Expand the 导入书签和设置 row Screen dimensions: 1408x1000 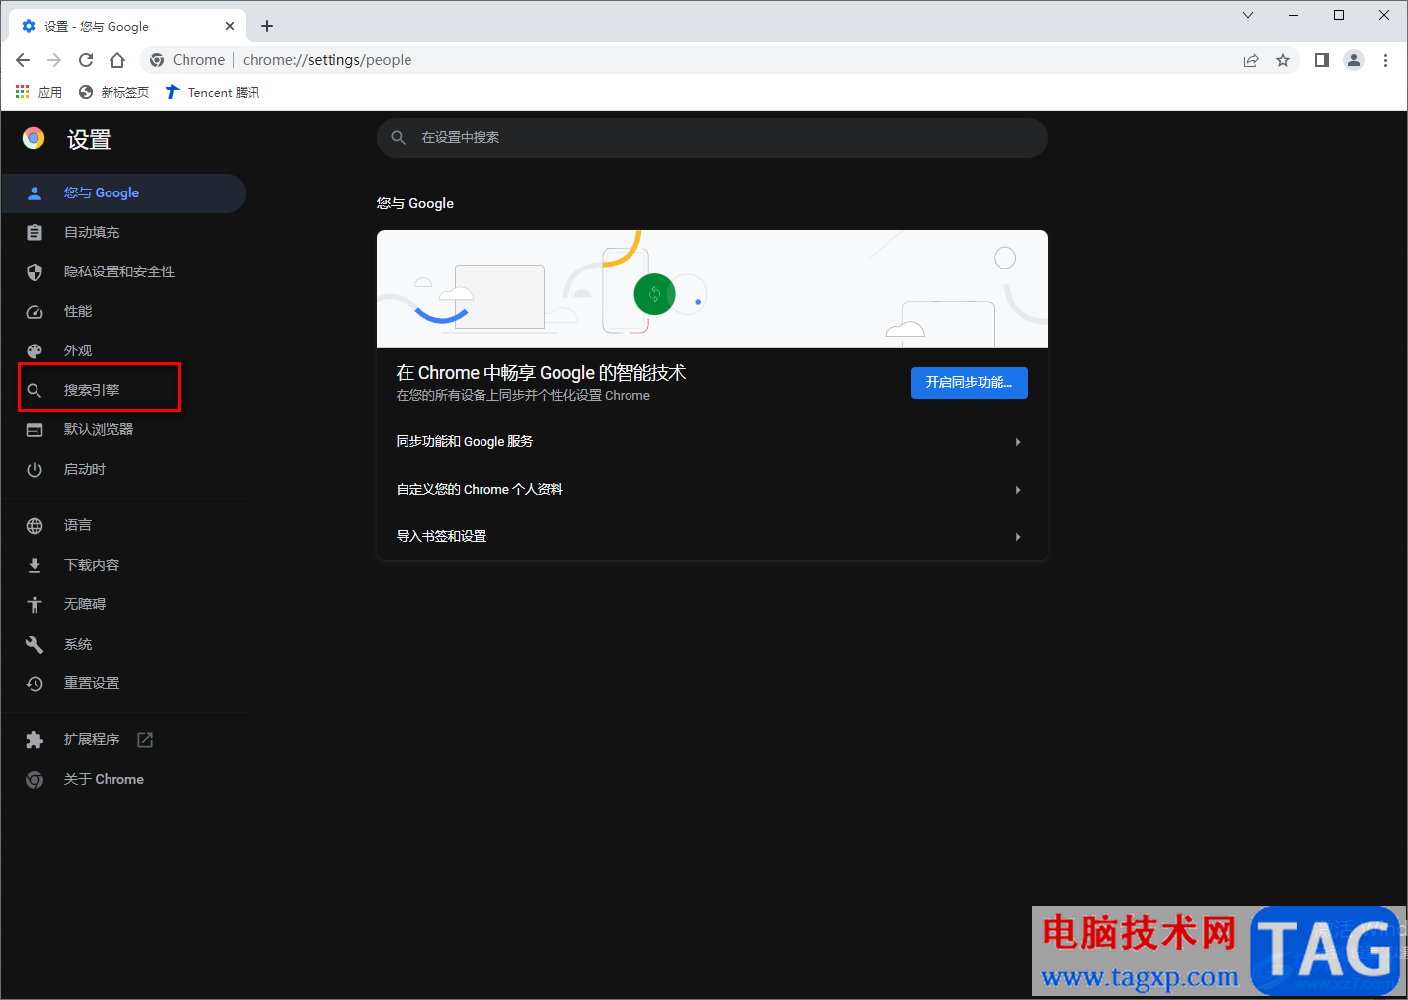pyautogui.click(x=712, y=536)
